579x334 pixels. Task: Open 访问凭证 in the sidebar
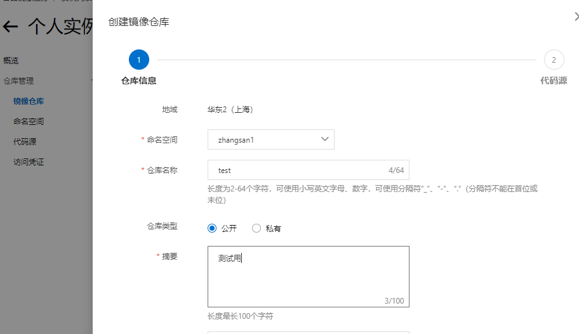pyautogui.click(x=29, y=162)
